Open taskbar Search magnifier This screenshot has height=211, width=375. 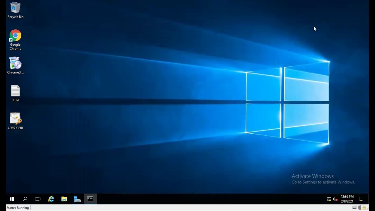pos(25,199)
